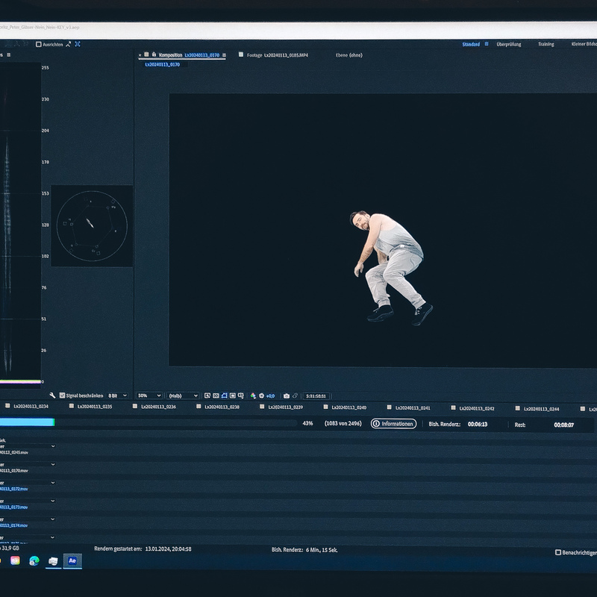Click the show snapshot icon
Image resolution: width=597 pixels, height=597 pixels.
(295, 396)
